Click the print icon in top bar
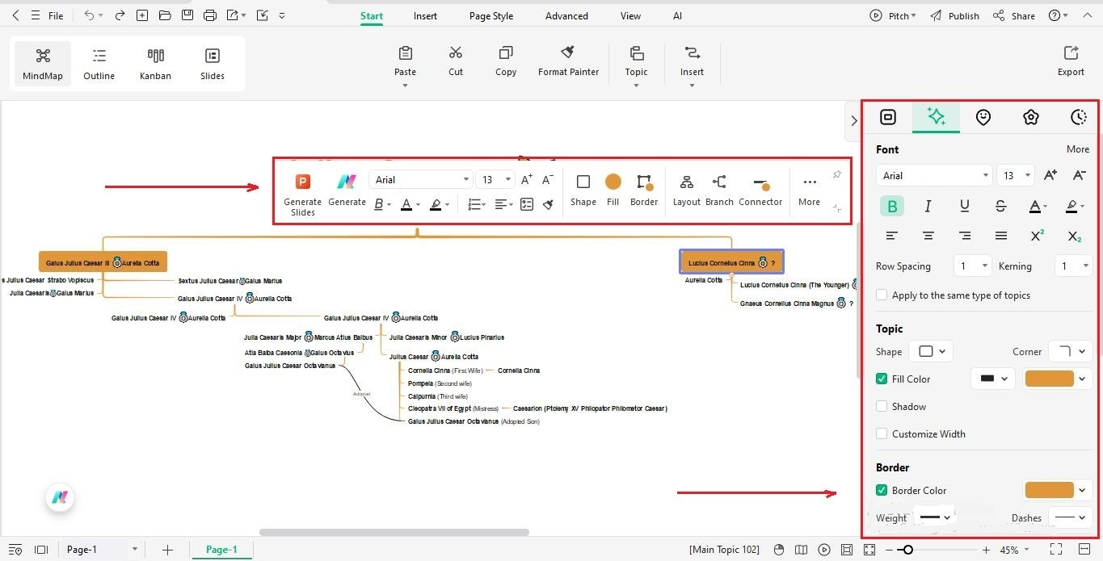Image resolution: width=1103 pixels, height=561 pixels. coord(210,15)
